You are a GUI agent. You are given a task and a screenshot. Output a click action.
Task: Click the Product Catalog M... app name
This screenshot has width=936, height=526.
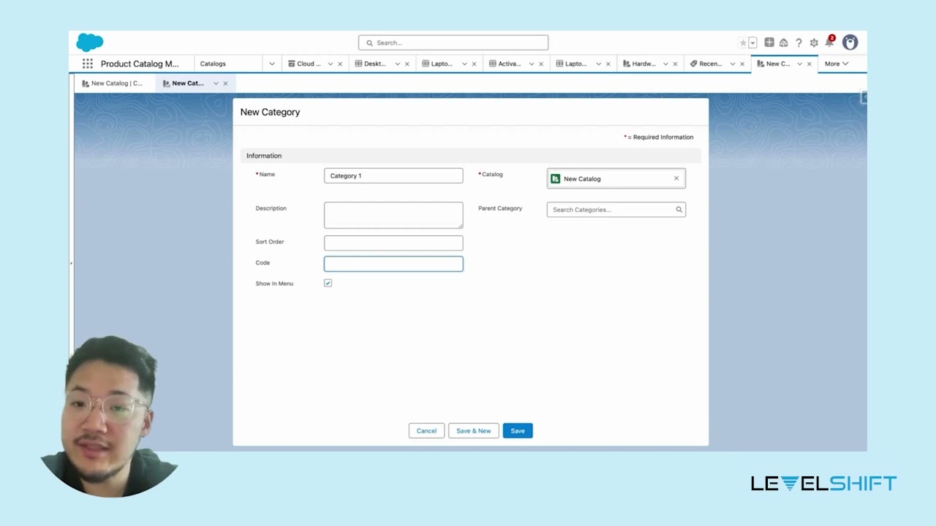coord(140,64)
